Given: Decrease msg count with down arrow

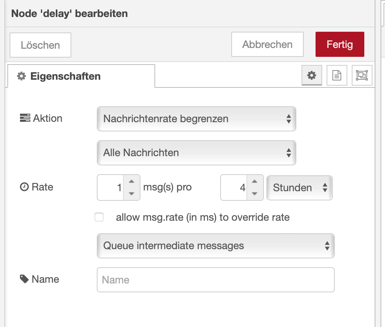Looking at the screenshot, I should pos(131,193).
